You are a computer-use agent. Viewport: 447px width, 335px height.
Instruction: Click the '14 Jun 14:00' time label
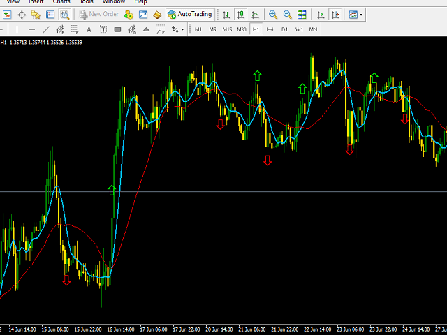click(22, 329)
